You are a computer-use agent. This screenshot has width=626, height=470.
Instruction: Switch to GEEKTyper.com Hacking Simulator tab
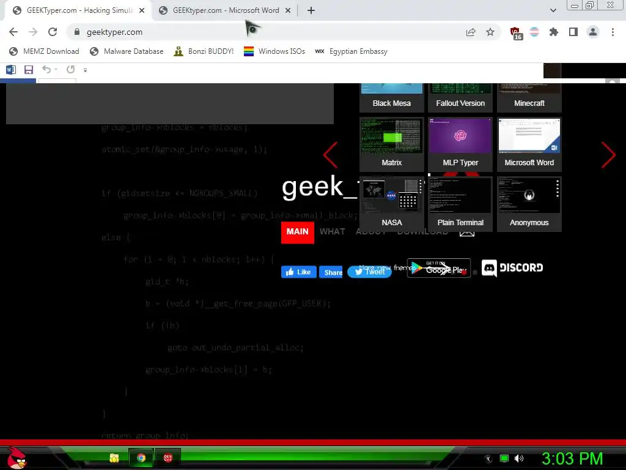[79, 10]
